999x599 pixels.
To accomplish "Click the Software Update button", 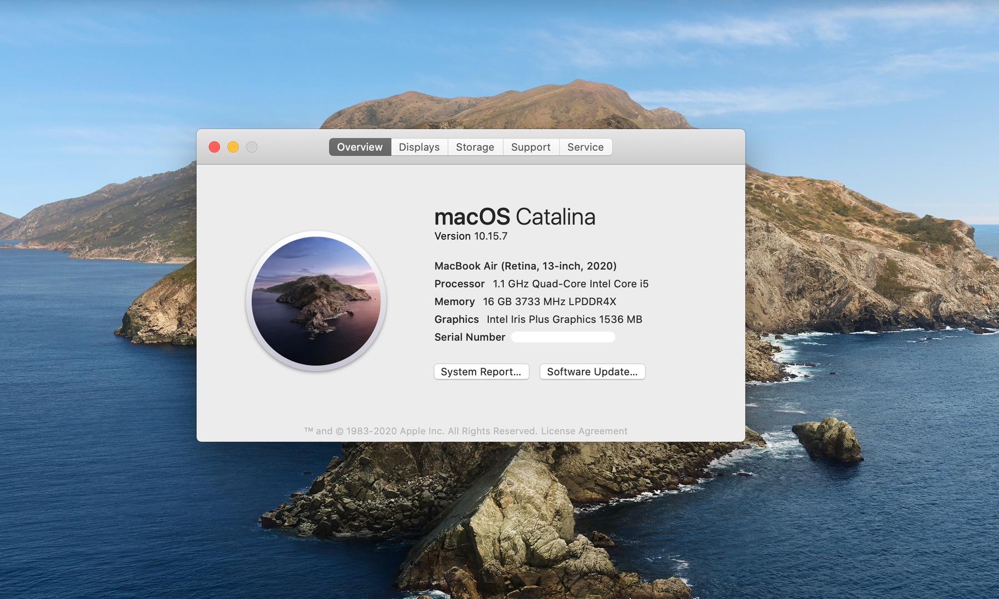I will point(592,372).
